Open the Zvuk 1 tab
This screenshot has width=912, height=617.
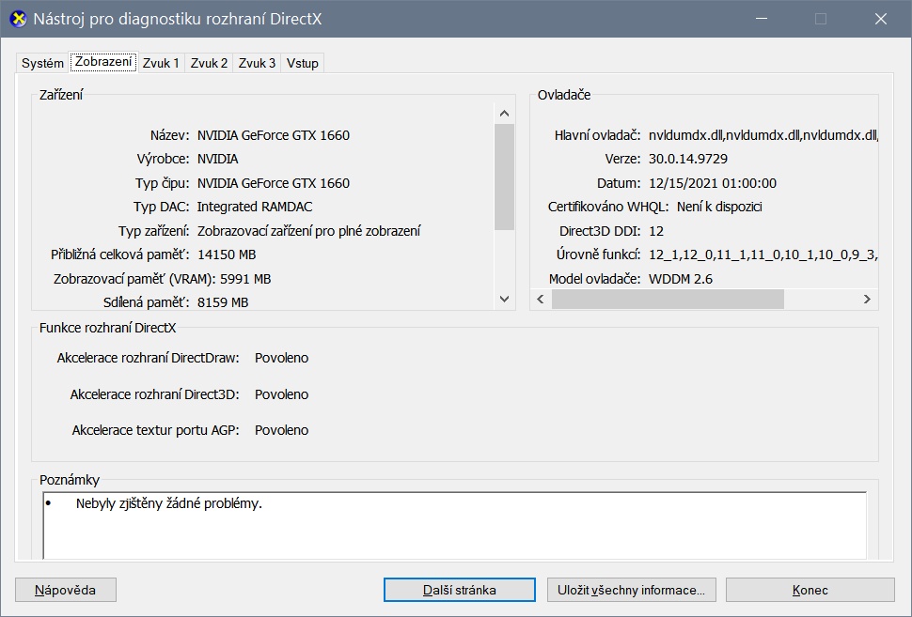click(x=161, y=63)
